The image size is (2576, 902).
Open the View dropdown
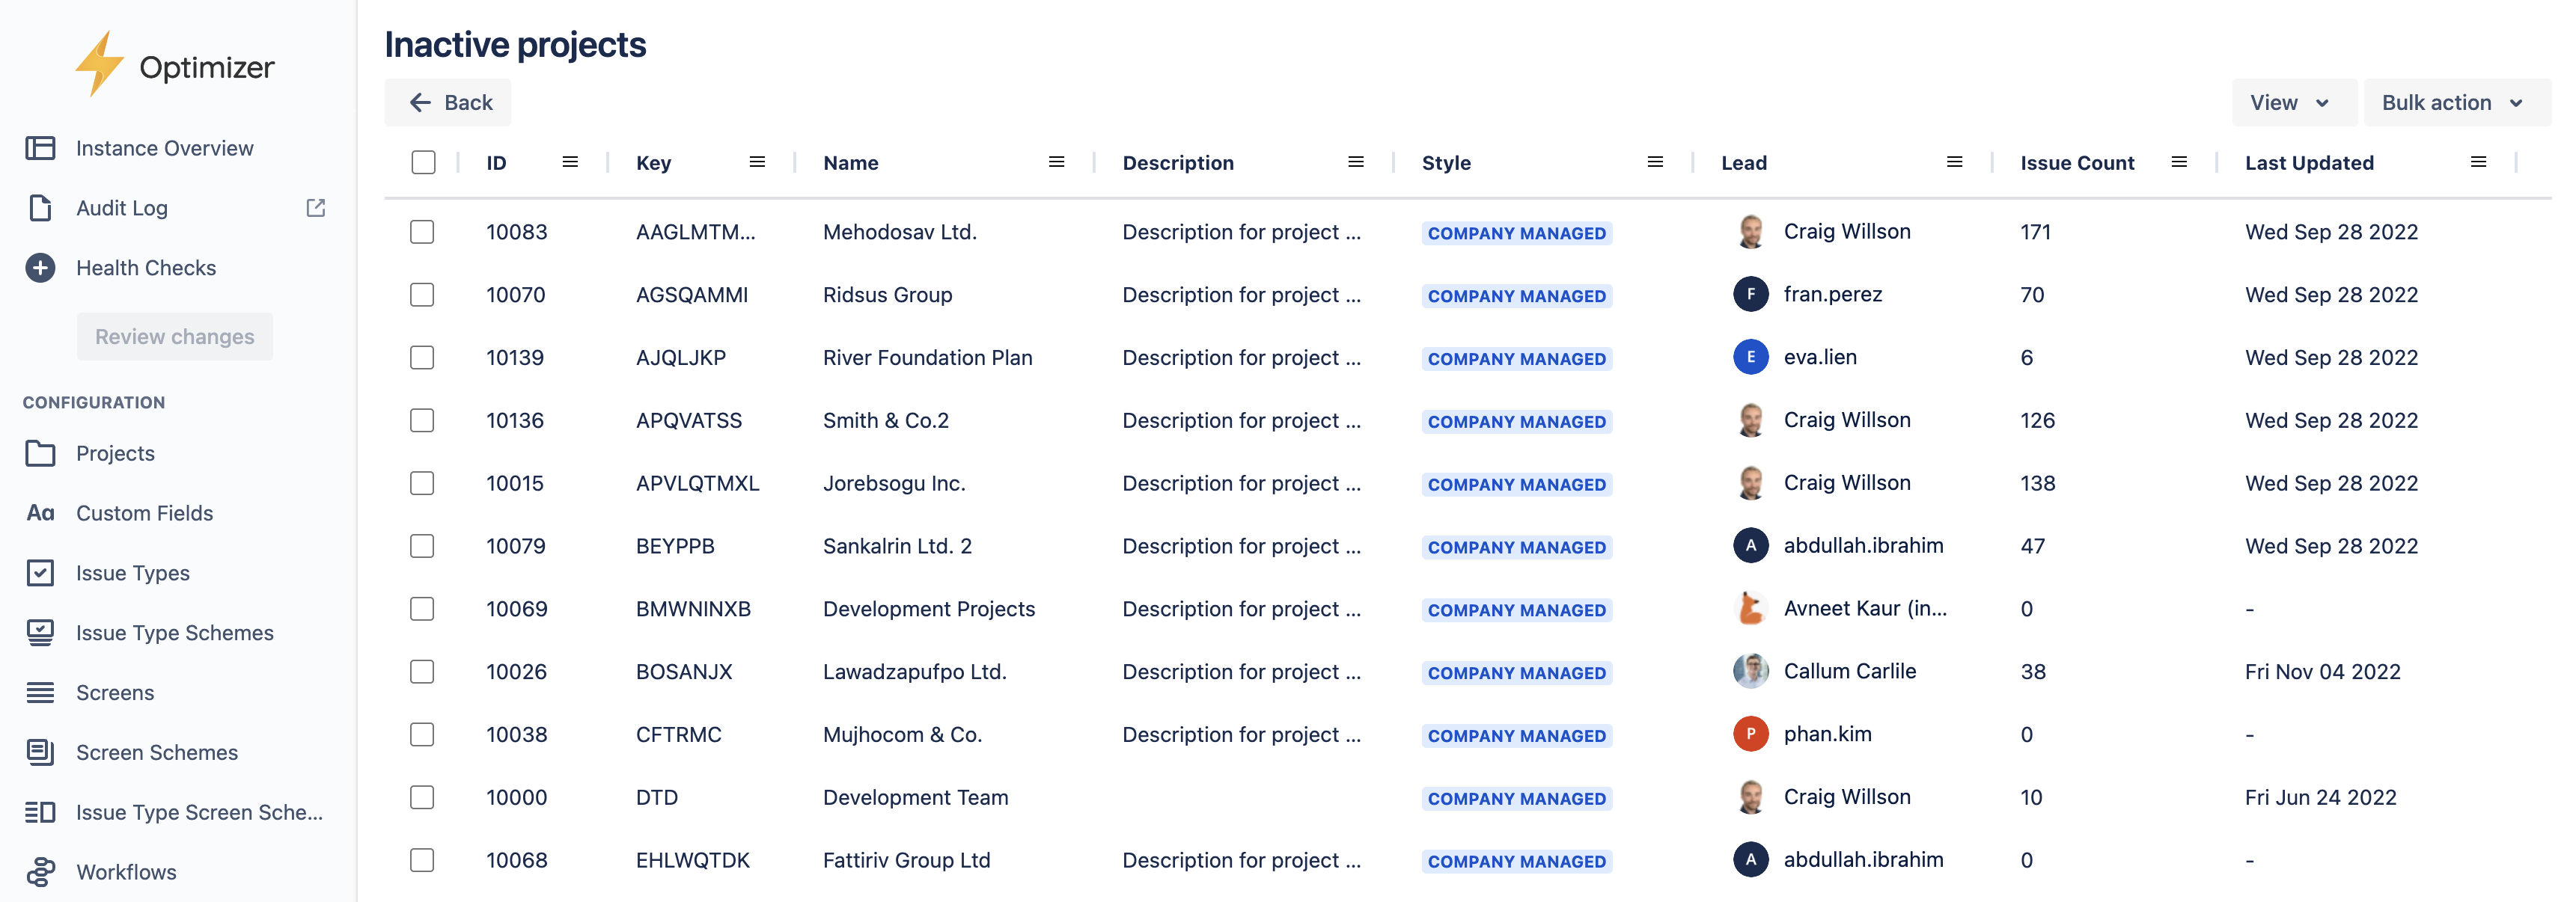[2292, 102]
